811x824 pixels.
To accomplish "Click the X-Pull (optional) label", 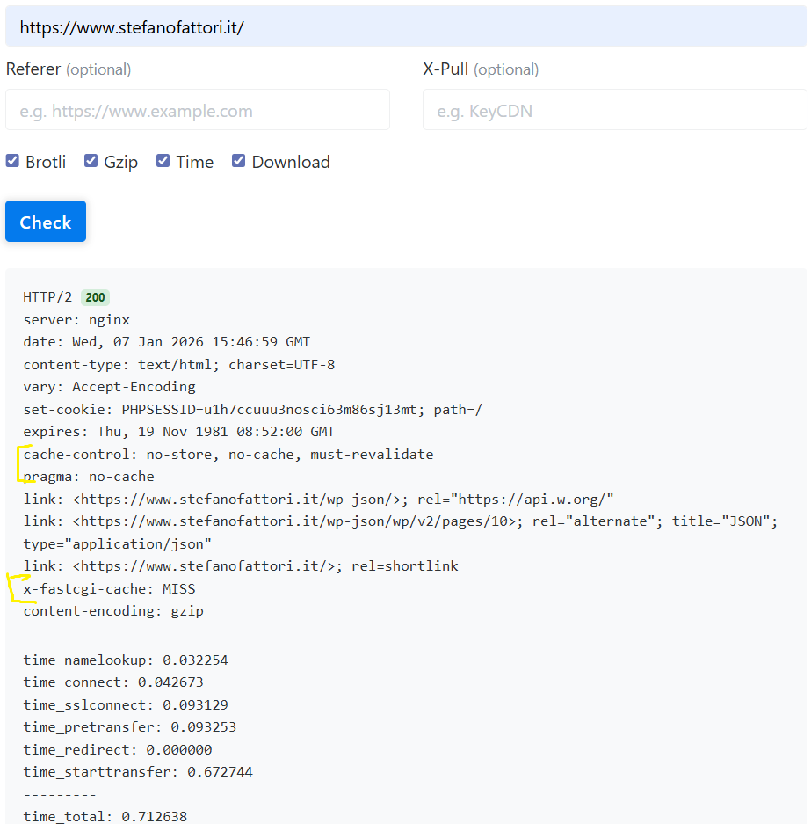I will click(x=481, y=69).
